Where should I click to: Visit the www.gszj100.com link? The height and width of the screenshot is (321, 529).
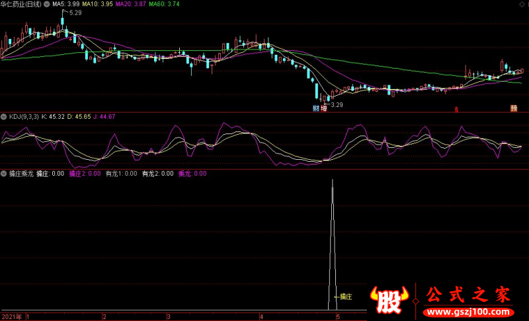(468, 312)
